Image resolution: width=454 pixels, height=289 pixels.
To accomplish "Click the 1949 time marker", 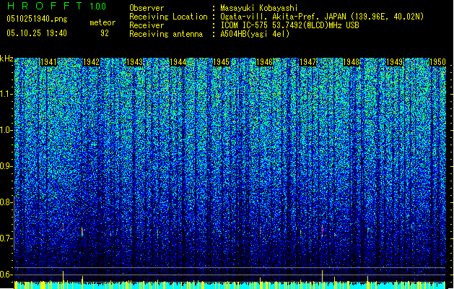I will point(395,62).
